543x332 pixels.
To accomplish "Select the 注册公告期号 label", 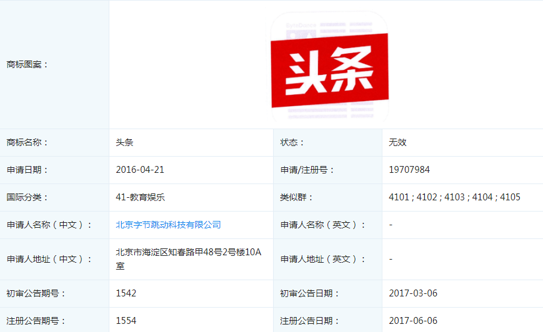I will (36, 321).
